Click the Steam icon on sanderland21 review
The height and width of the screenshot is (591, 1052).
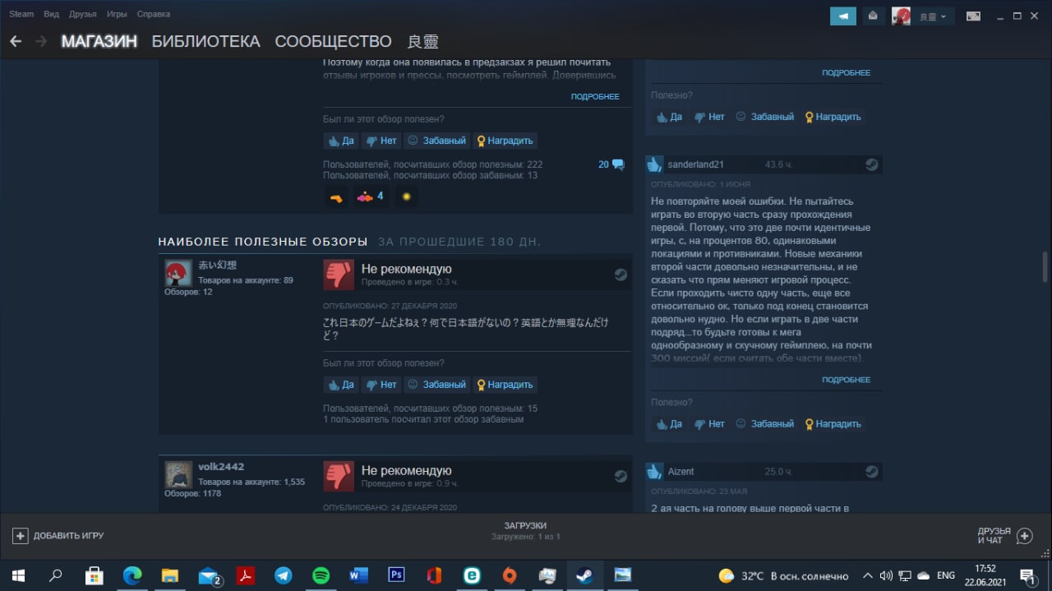(x=871, y=164)
